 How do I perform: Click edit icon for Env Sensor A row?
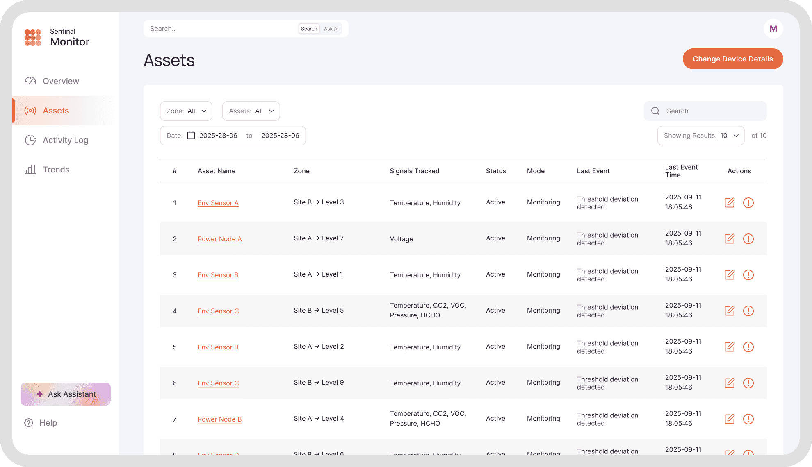[730, 203]
